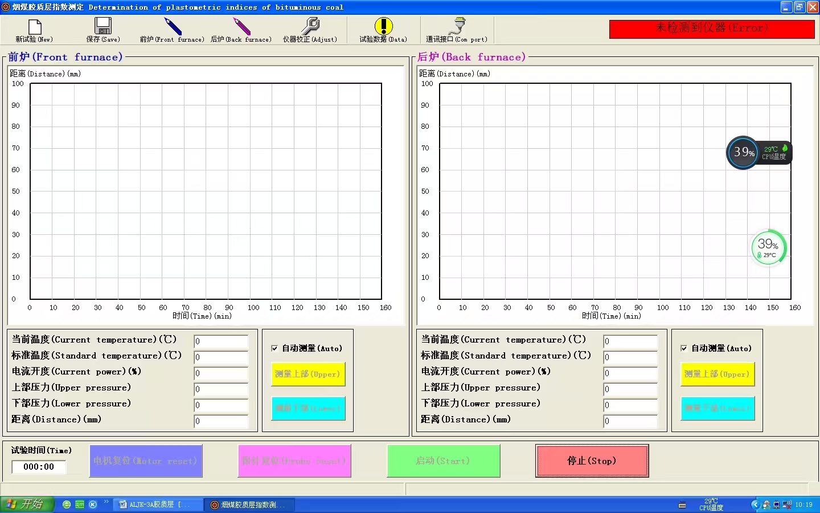Click the taskbar clock 10:19

(804, 504)
